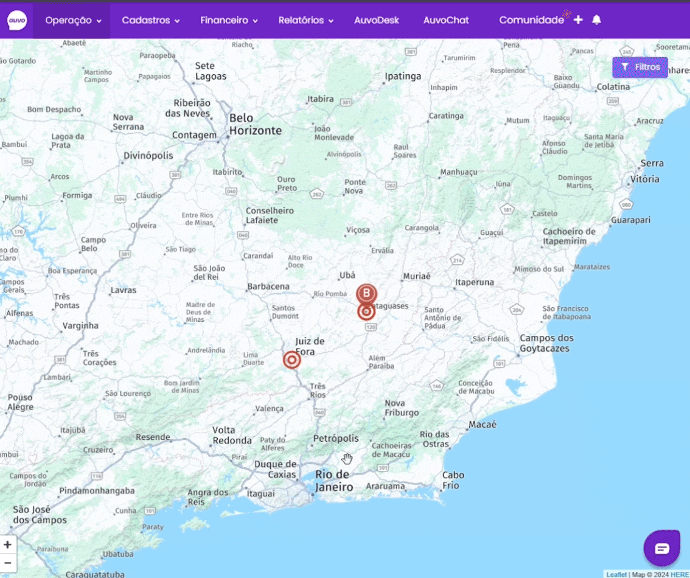Select the map marker labeled B
Screen dimensions: 690x578
tap(366, 294)
